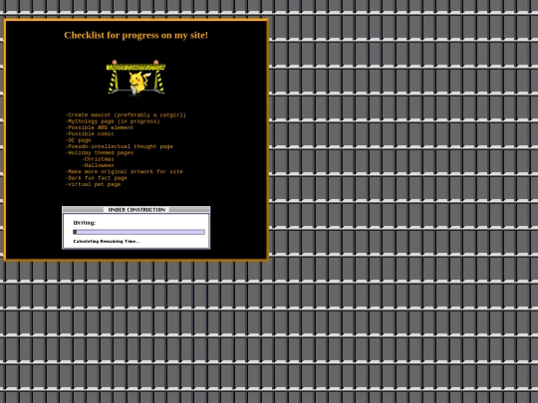Viewport: 538px width, 403px height.
Task: Click 'Pseudo-intellectual thought page' entry
Action: pyautogui.click(x=120, y=146)
